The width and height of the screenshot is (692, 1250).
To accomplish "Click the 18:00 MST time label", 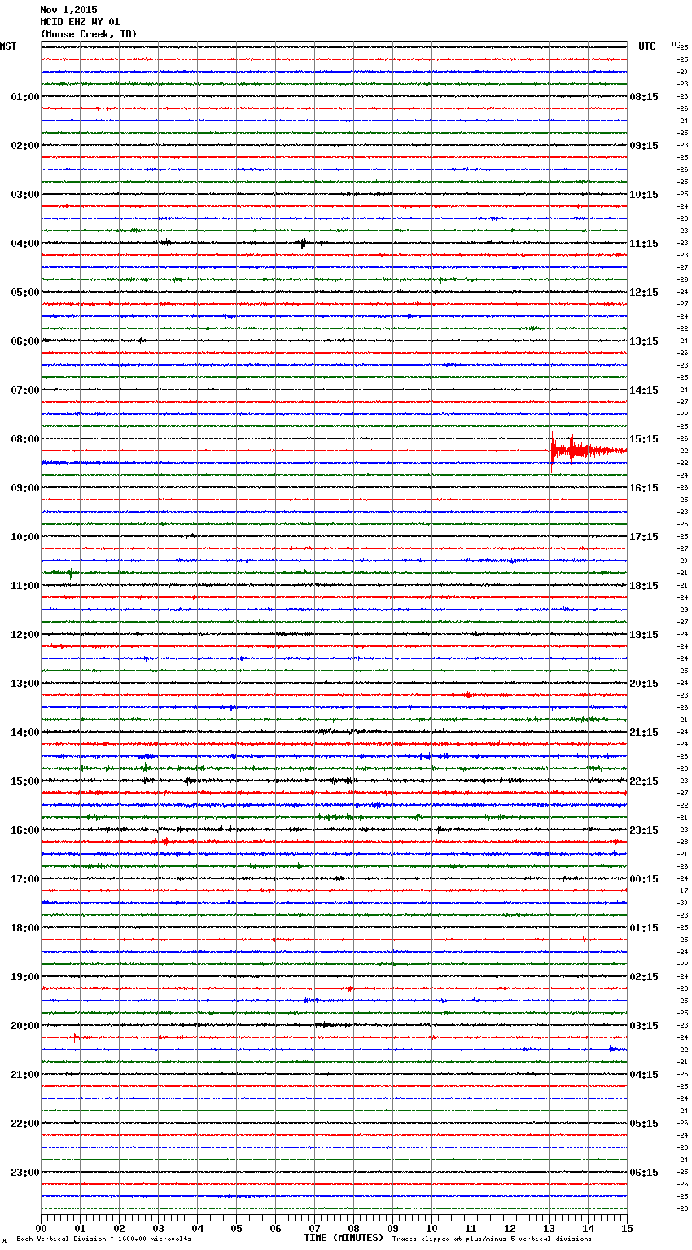I will click(x=25, y=928).
